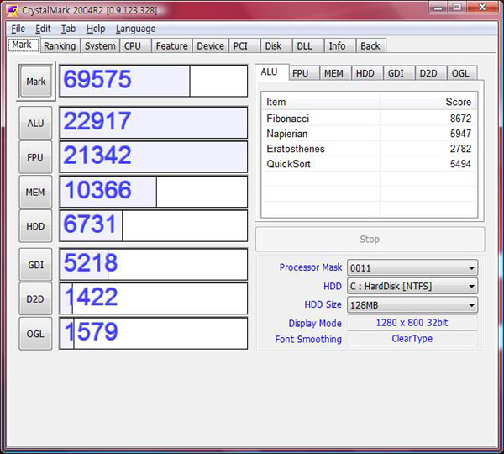
Task: Run the MEM benchmark button
Action: tap(35, 192)
